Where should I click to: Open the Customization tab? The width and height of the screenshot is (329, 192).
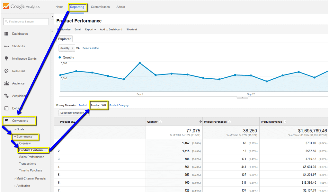click(x=100, y=7)
